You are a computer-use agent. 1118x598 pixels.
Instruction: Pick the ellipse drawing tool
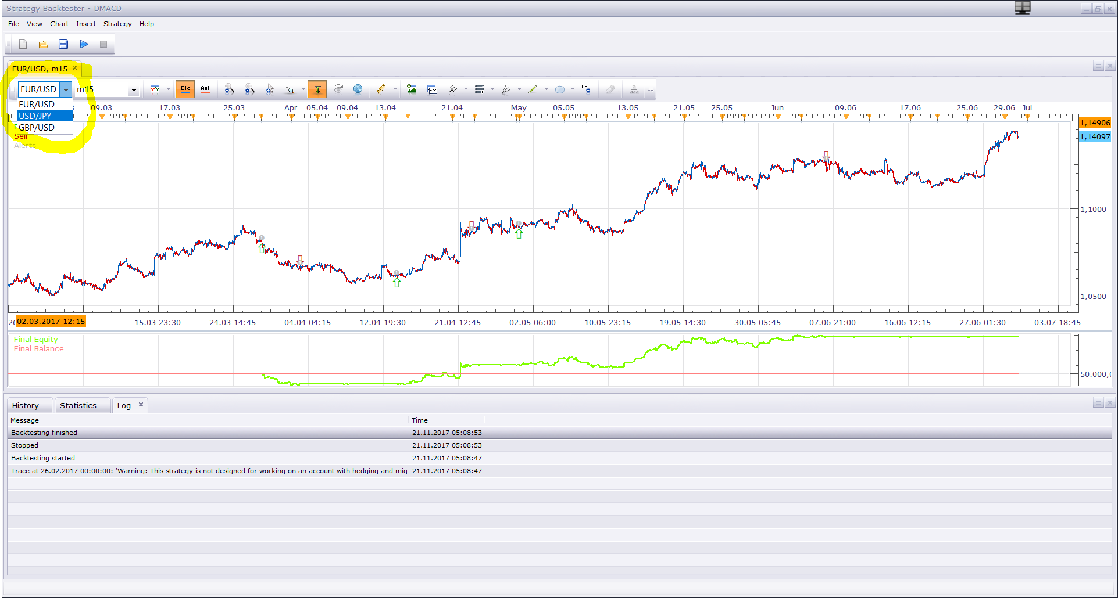coord(559,89)
